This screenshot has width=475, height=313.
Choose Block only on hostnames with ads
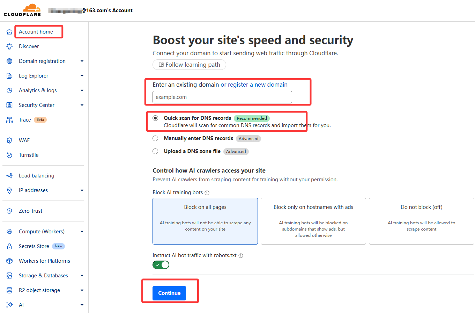point(313,221)
